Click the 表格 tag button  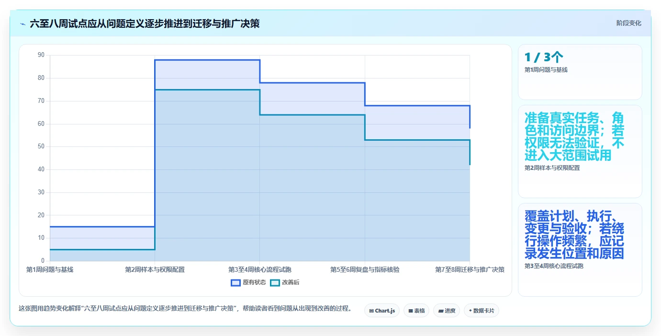click(416, 311)
